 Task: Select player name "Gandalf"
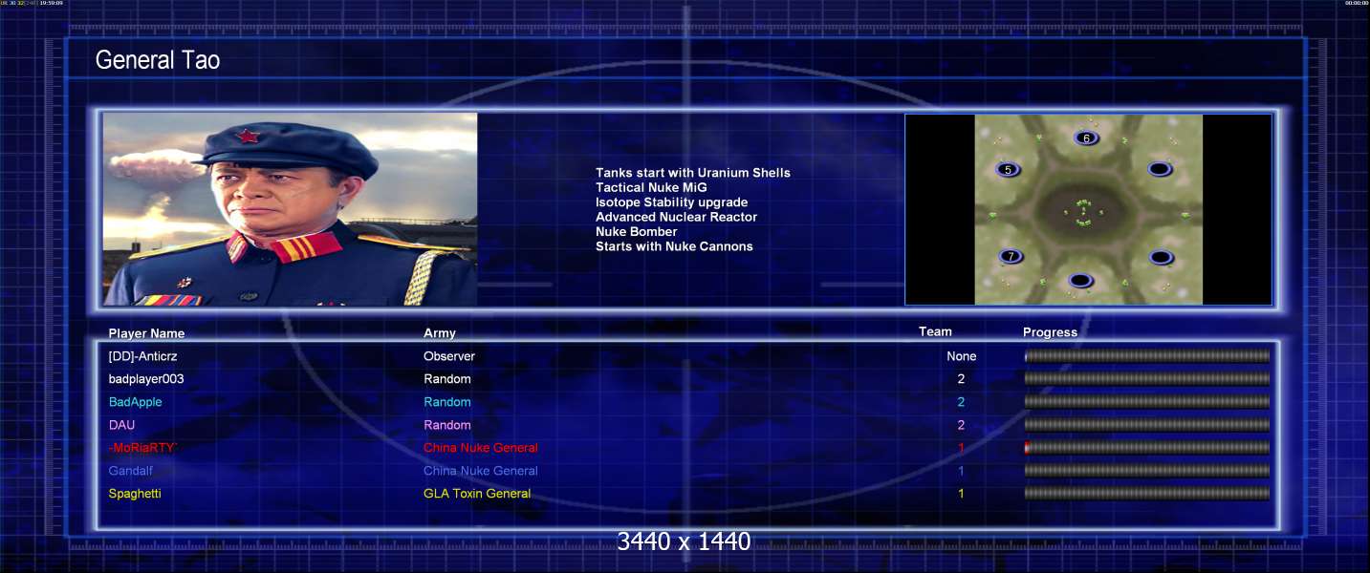tap(130, 471)
